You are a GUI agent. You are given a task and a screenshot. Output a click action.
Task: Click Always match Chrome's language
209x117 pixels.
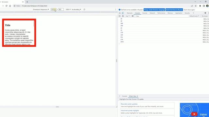pos(154,10)
